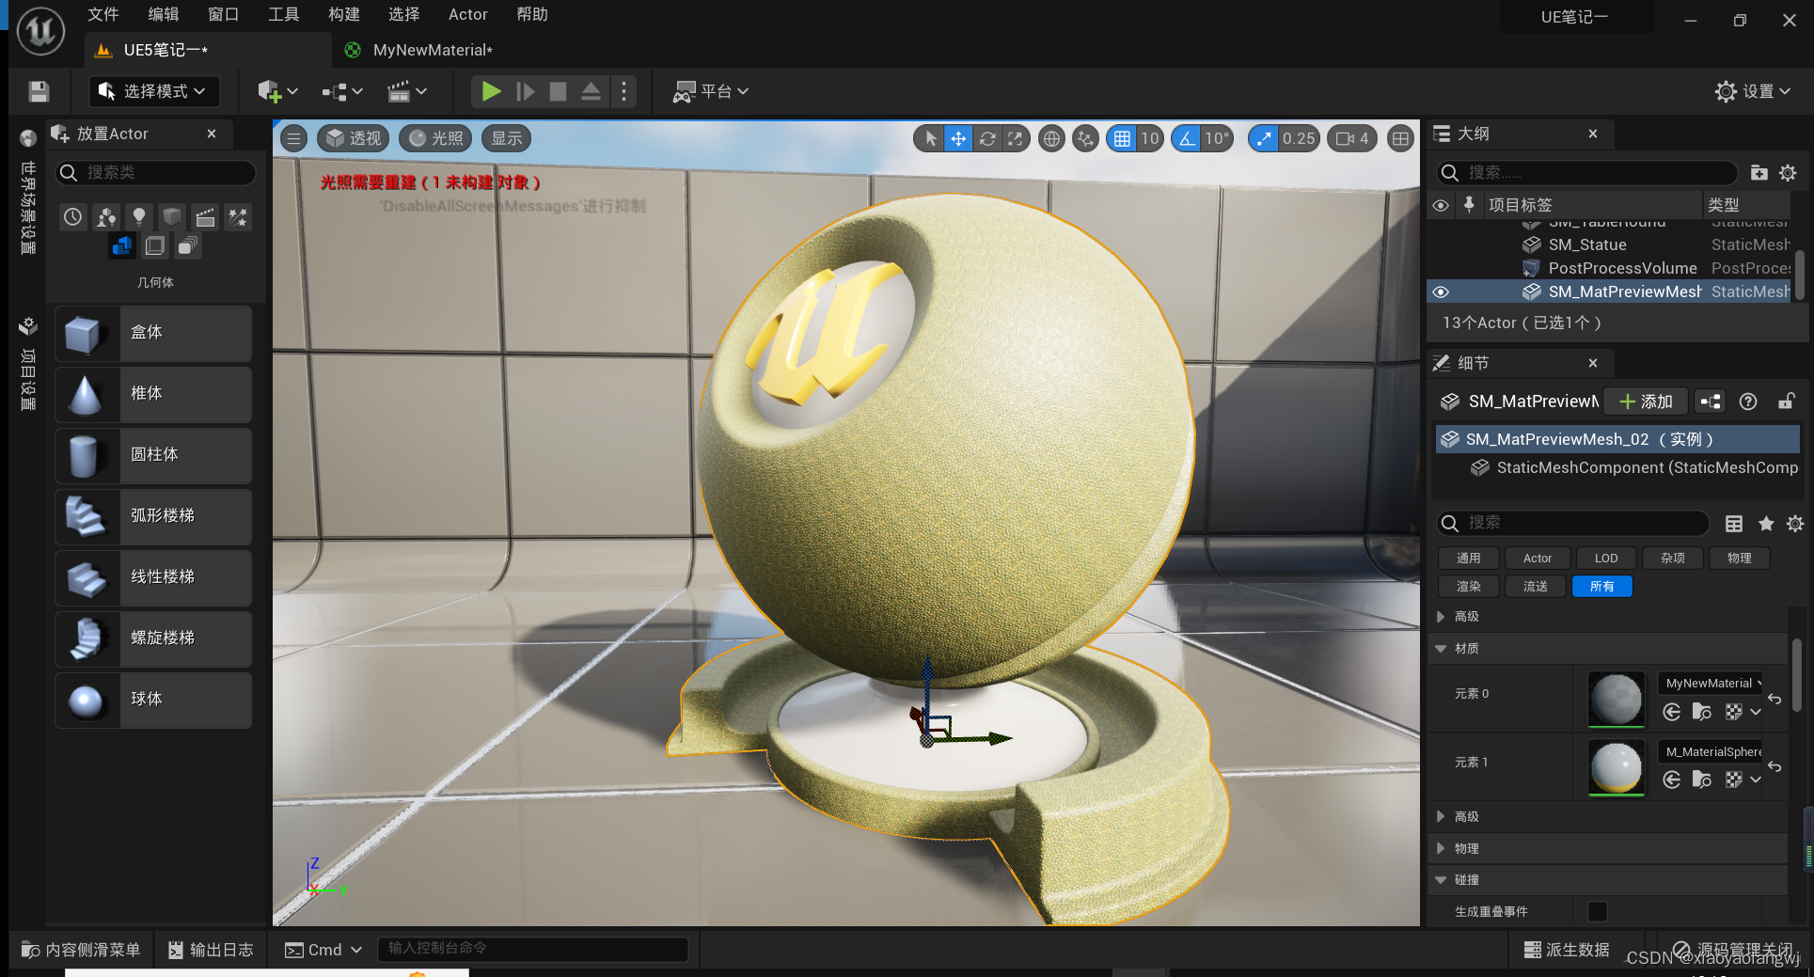Screen dimensions: 1814x977
Task: Select 球体 sphere geometry item
Action: point(153,700)
